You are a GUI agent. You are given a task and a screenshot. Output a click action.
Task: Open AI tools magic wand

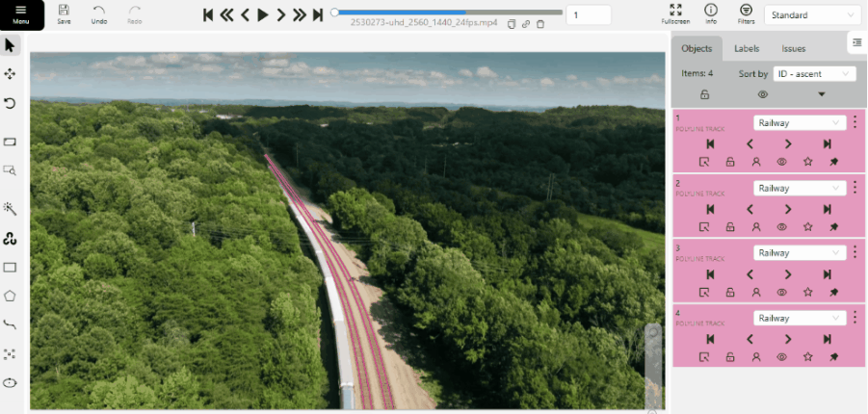click(10, 209)
